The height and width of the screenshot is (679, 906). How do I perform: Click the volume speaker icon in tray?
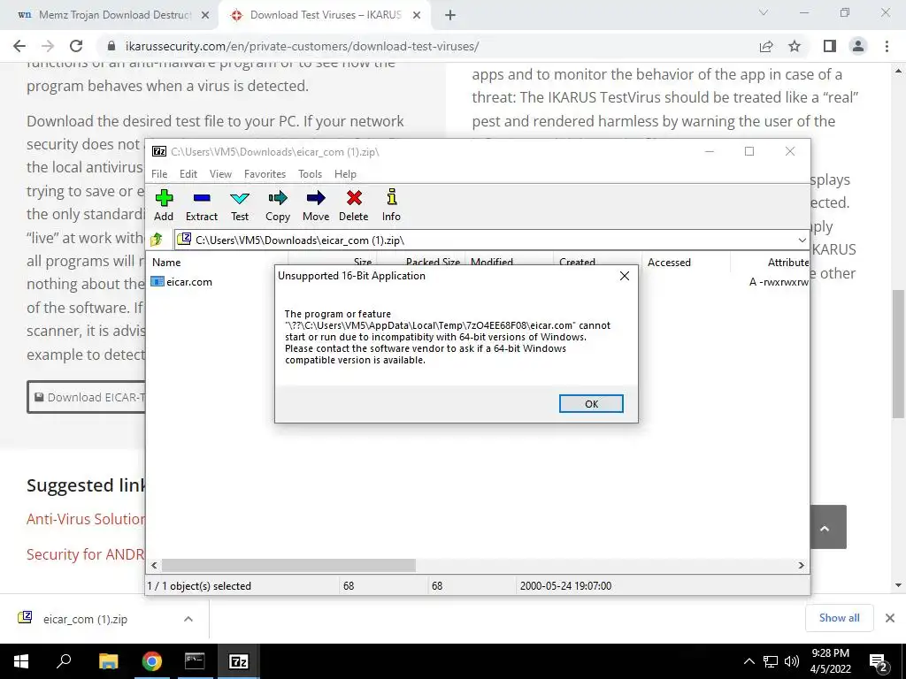tap(792, 661)
